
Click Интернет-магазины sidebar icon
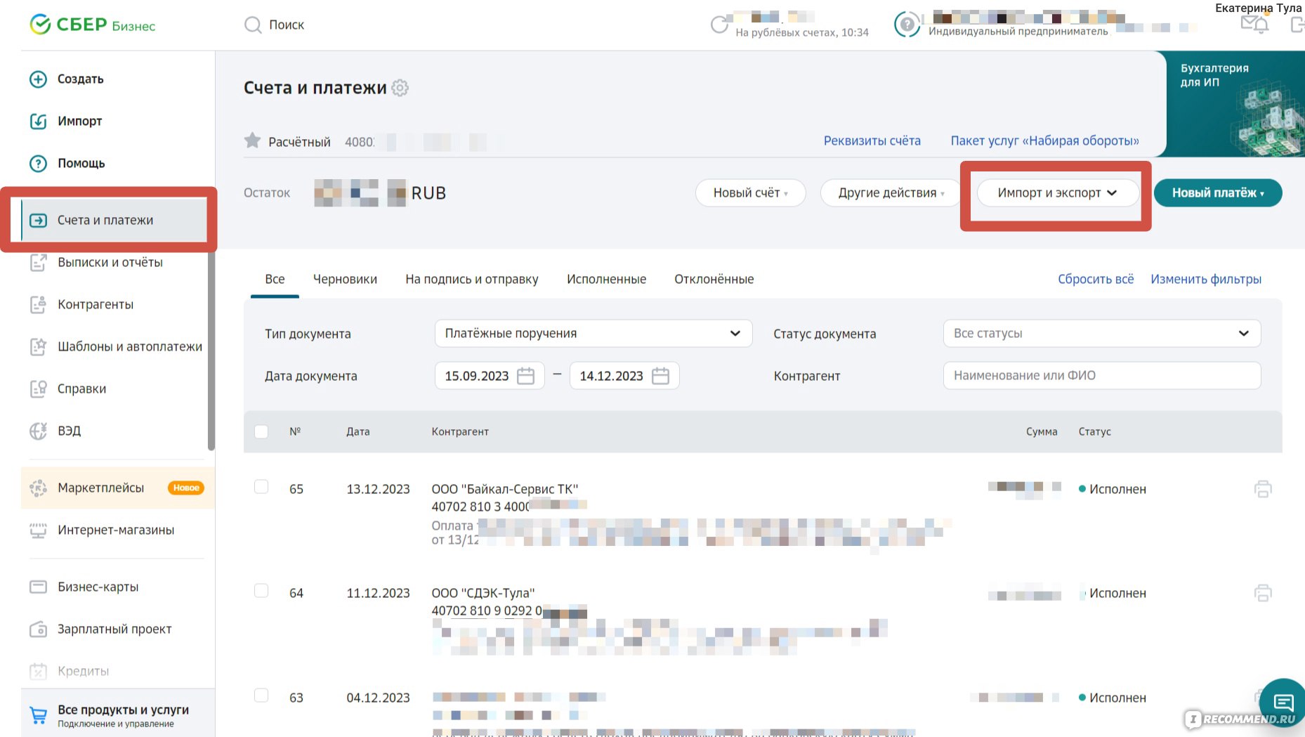[x=38, y=530]
